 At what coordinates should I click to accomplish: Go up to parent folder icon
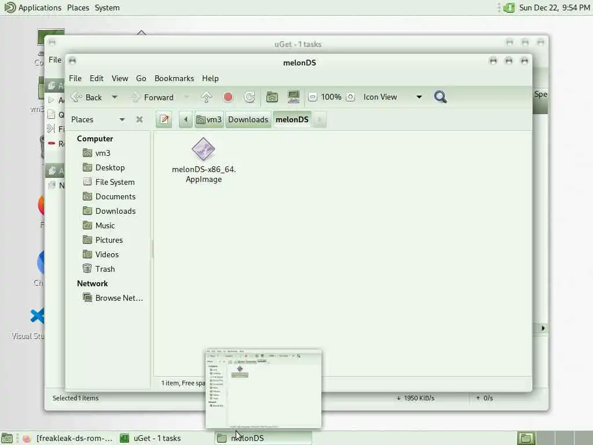(207, 97)
